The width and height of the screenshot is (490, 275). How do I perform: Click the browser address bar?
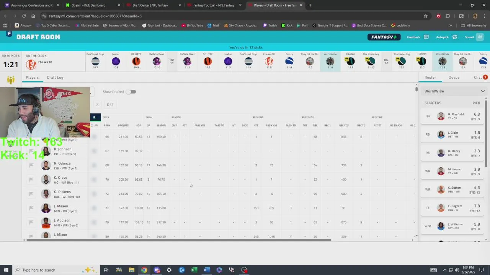(230, 16)
